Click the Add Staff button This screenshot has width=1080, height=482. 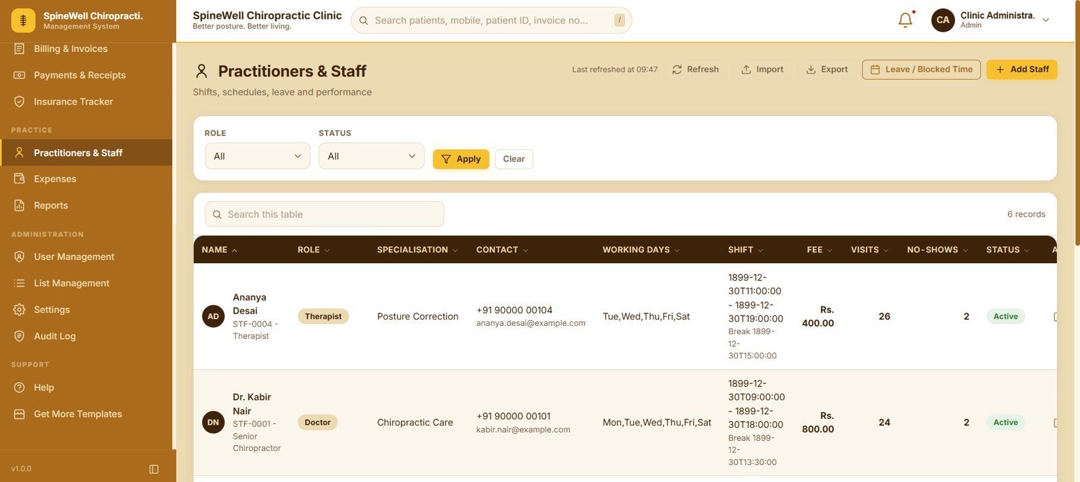point(1022,70)
